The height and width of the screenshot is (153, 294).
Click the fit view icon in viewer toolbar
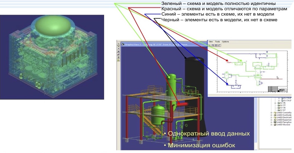(216, 45)
